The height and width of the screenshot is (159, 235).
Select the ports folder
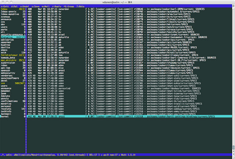tap(13, 29)
